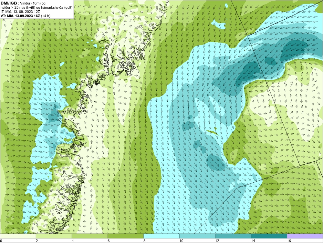Click the legend label '14'
The width and height of the screenshot is (323, 243).
[x=253, y=241]
